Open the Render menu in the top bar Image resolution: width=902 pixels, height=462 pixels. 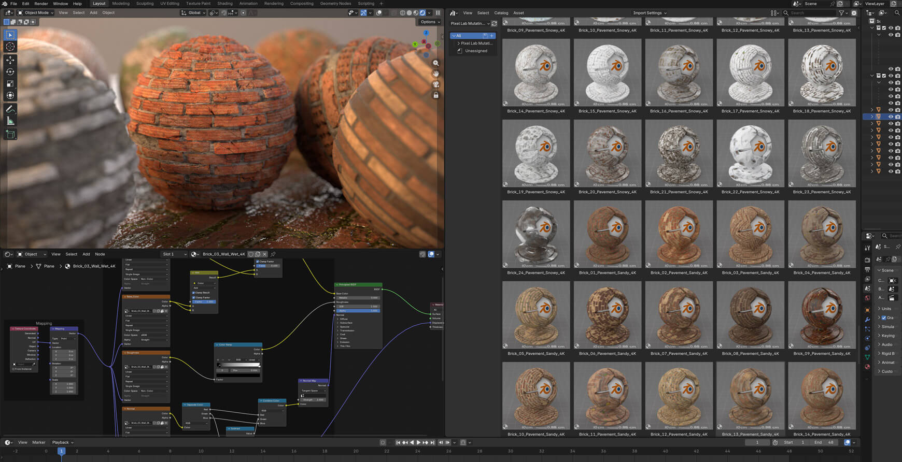tap(41, 4)
